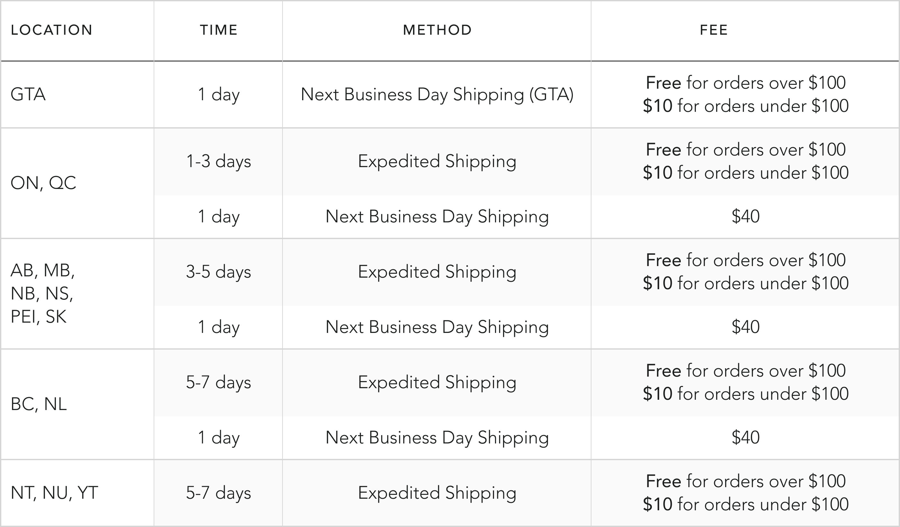Select the BC, NL location cell

[x=39, y=404]
